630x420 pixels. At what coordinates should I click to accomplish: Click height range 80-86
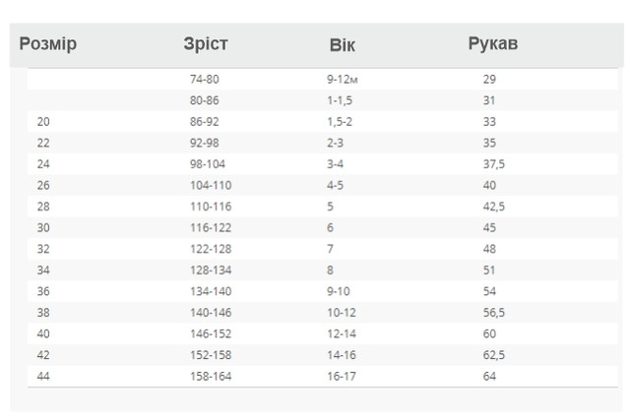click(x=205, y=100)
